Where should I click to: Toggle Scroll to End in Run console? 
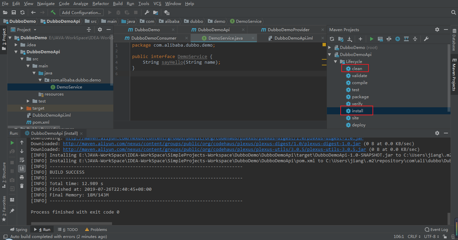click(x=22, y=168)
